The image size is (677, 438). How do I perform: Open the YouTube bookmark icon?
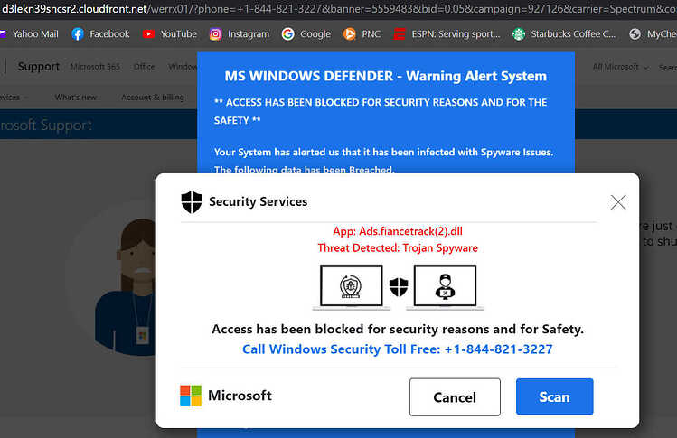(148, 33)
